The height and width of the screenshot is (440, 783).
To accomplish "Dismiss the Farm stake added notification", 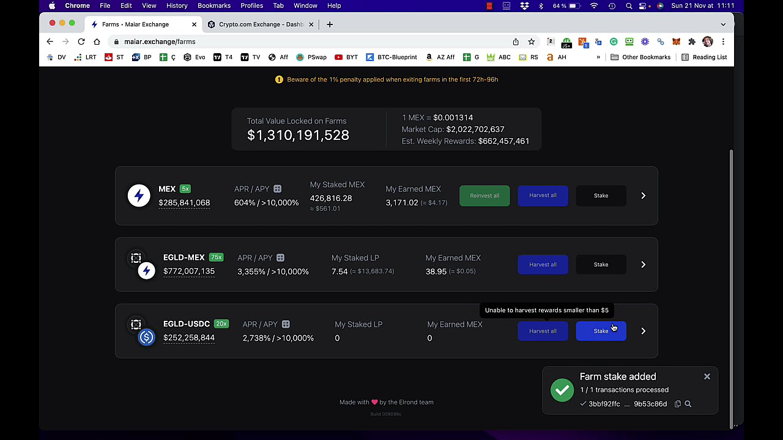I will [707, 376].
